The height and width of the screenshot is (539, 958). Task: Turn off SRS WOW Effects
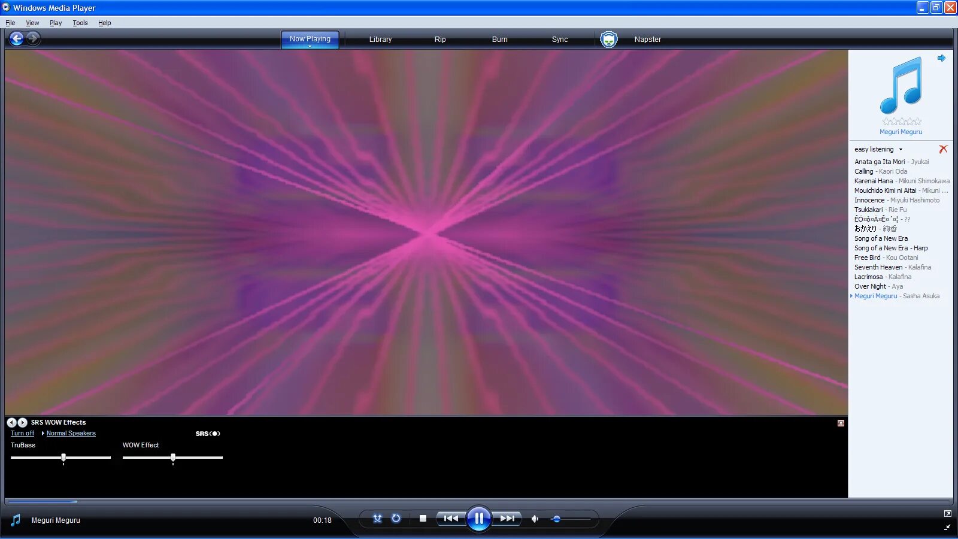(x=22, y=434)
